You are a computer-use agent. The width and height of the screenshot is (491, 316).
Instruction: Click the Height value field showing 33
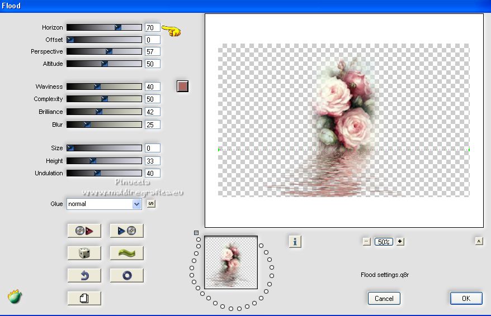(153, 161)
